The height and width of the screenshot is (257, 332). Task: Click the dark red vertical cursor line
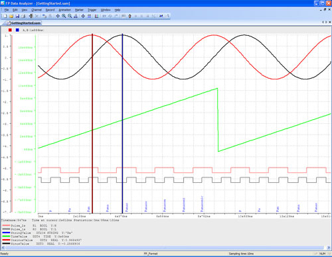coord(92,124)
